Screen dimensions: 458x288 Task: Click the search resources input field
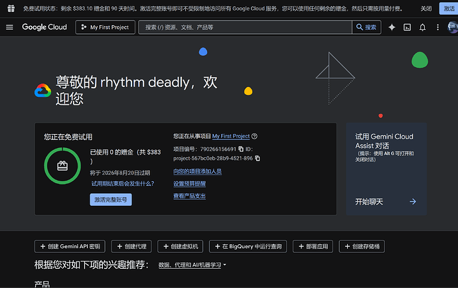tap(245, 27)
